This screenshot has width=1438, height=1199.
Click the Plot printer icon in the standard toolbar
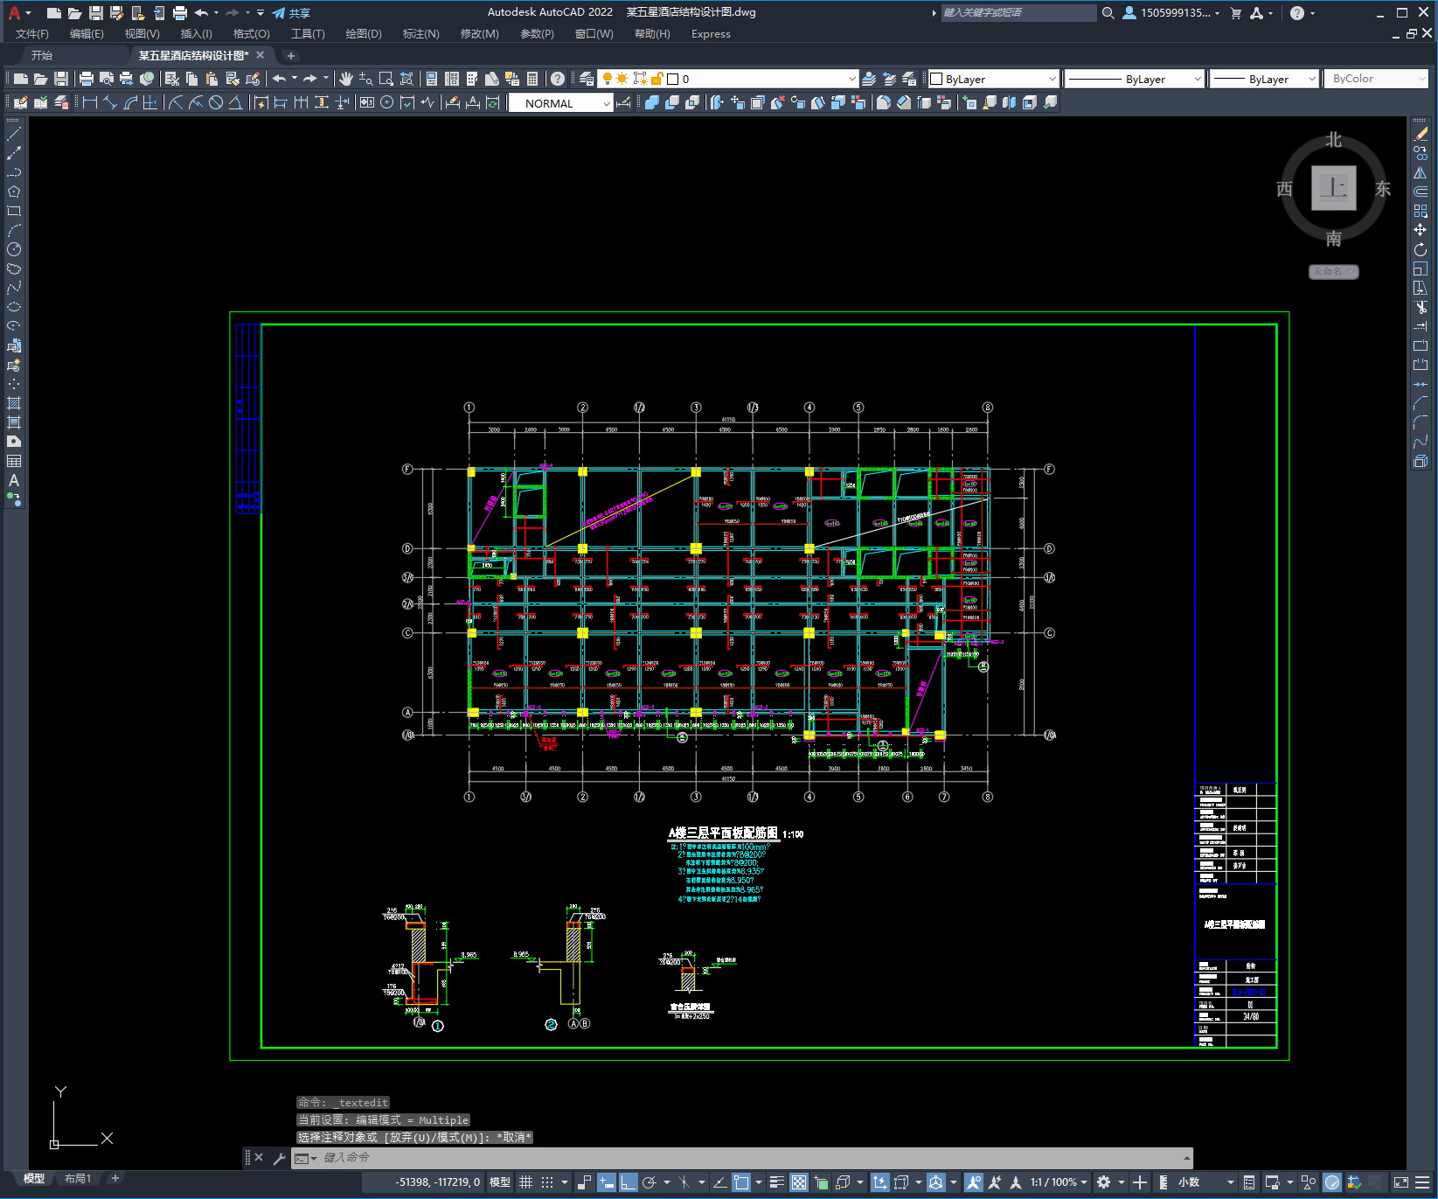(87, 79)
